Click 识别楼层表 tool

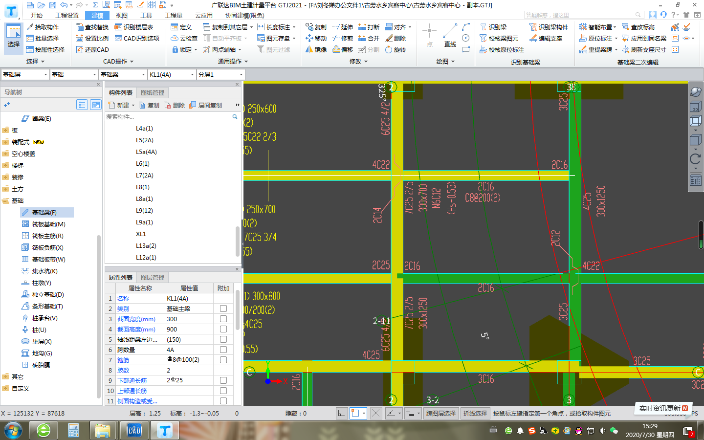tap(133, 27)
